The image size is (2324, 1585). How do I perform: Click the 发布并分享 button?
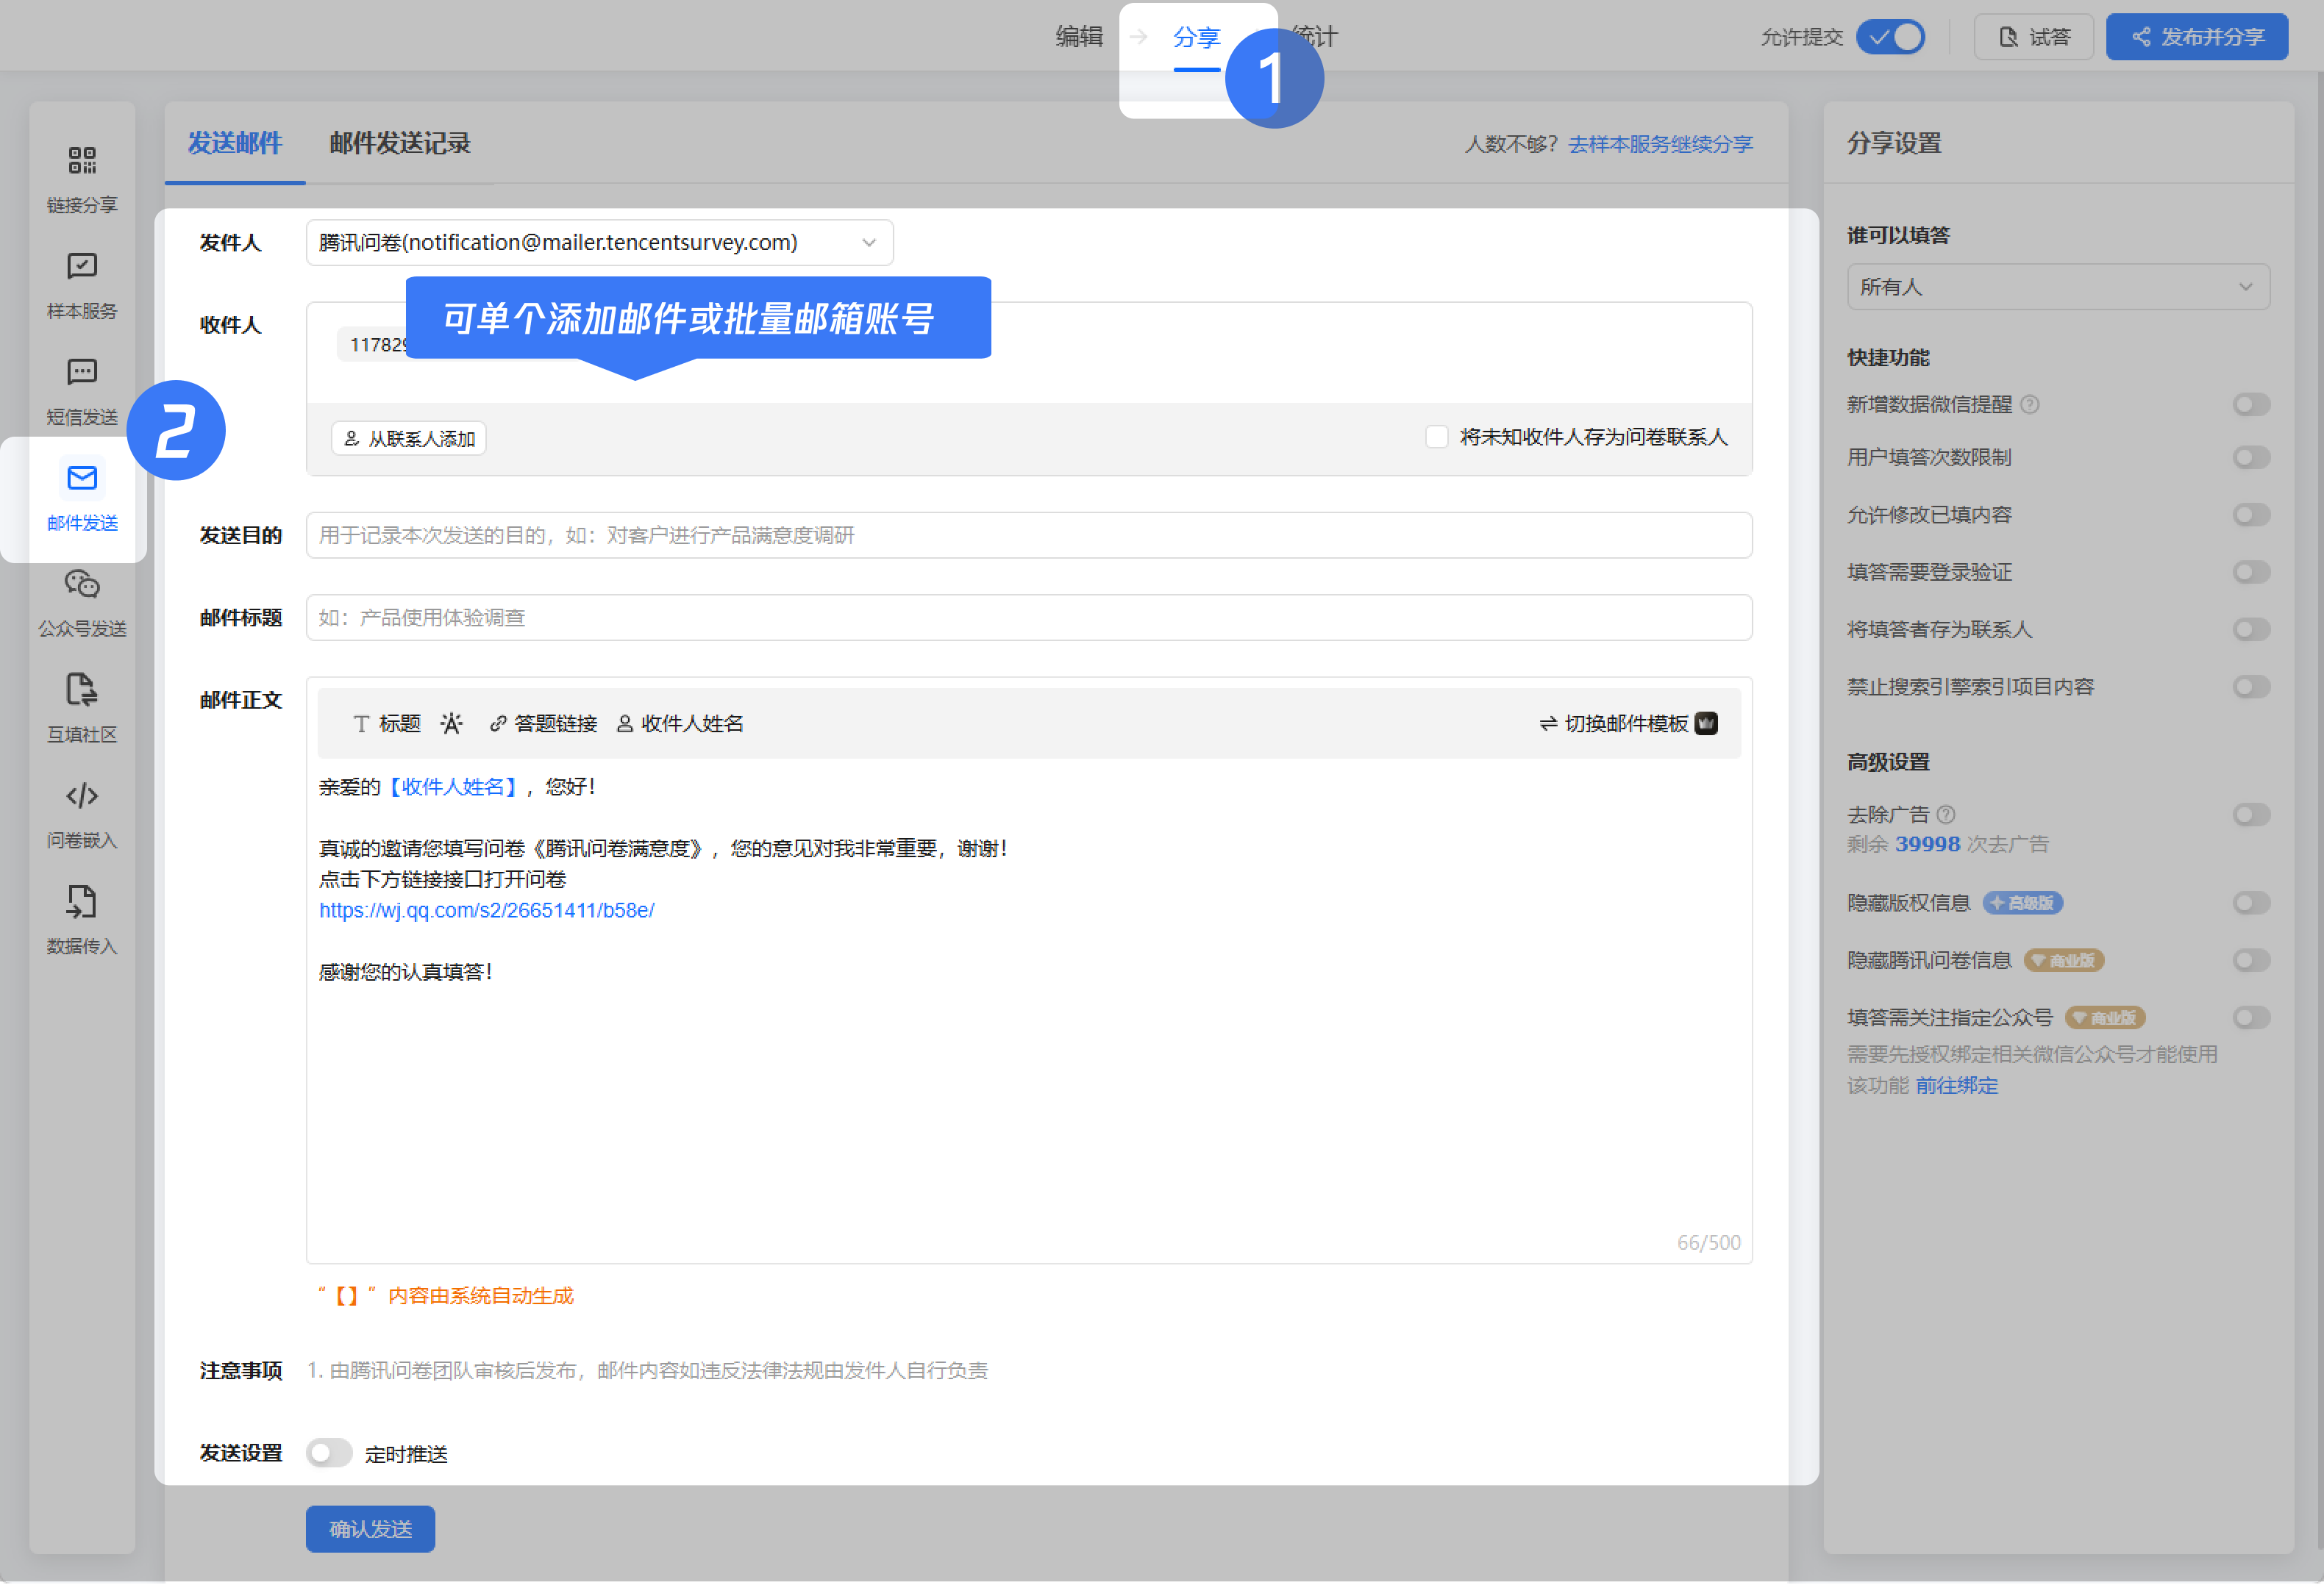[2196, 37]
